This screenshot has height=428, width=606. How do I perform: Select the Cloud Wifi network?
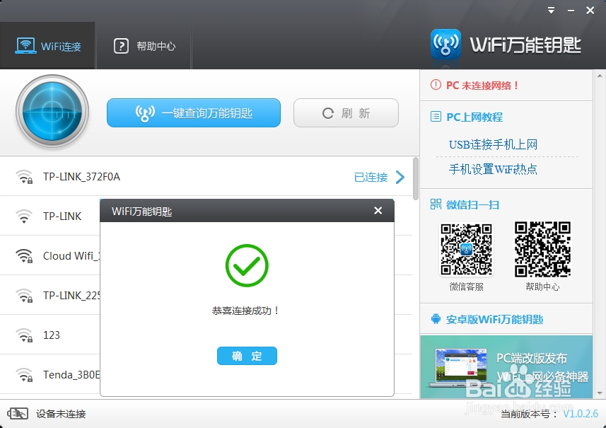tap(50, 255)
